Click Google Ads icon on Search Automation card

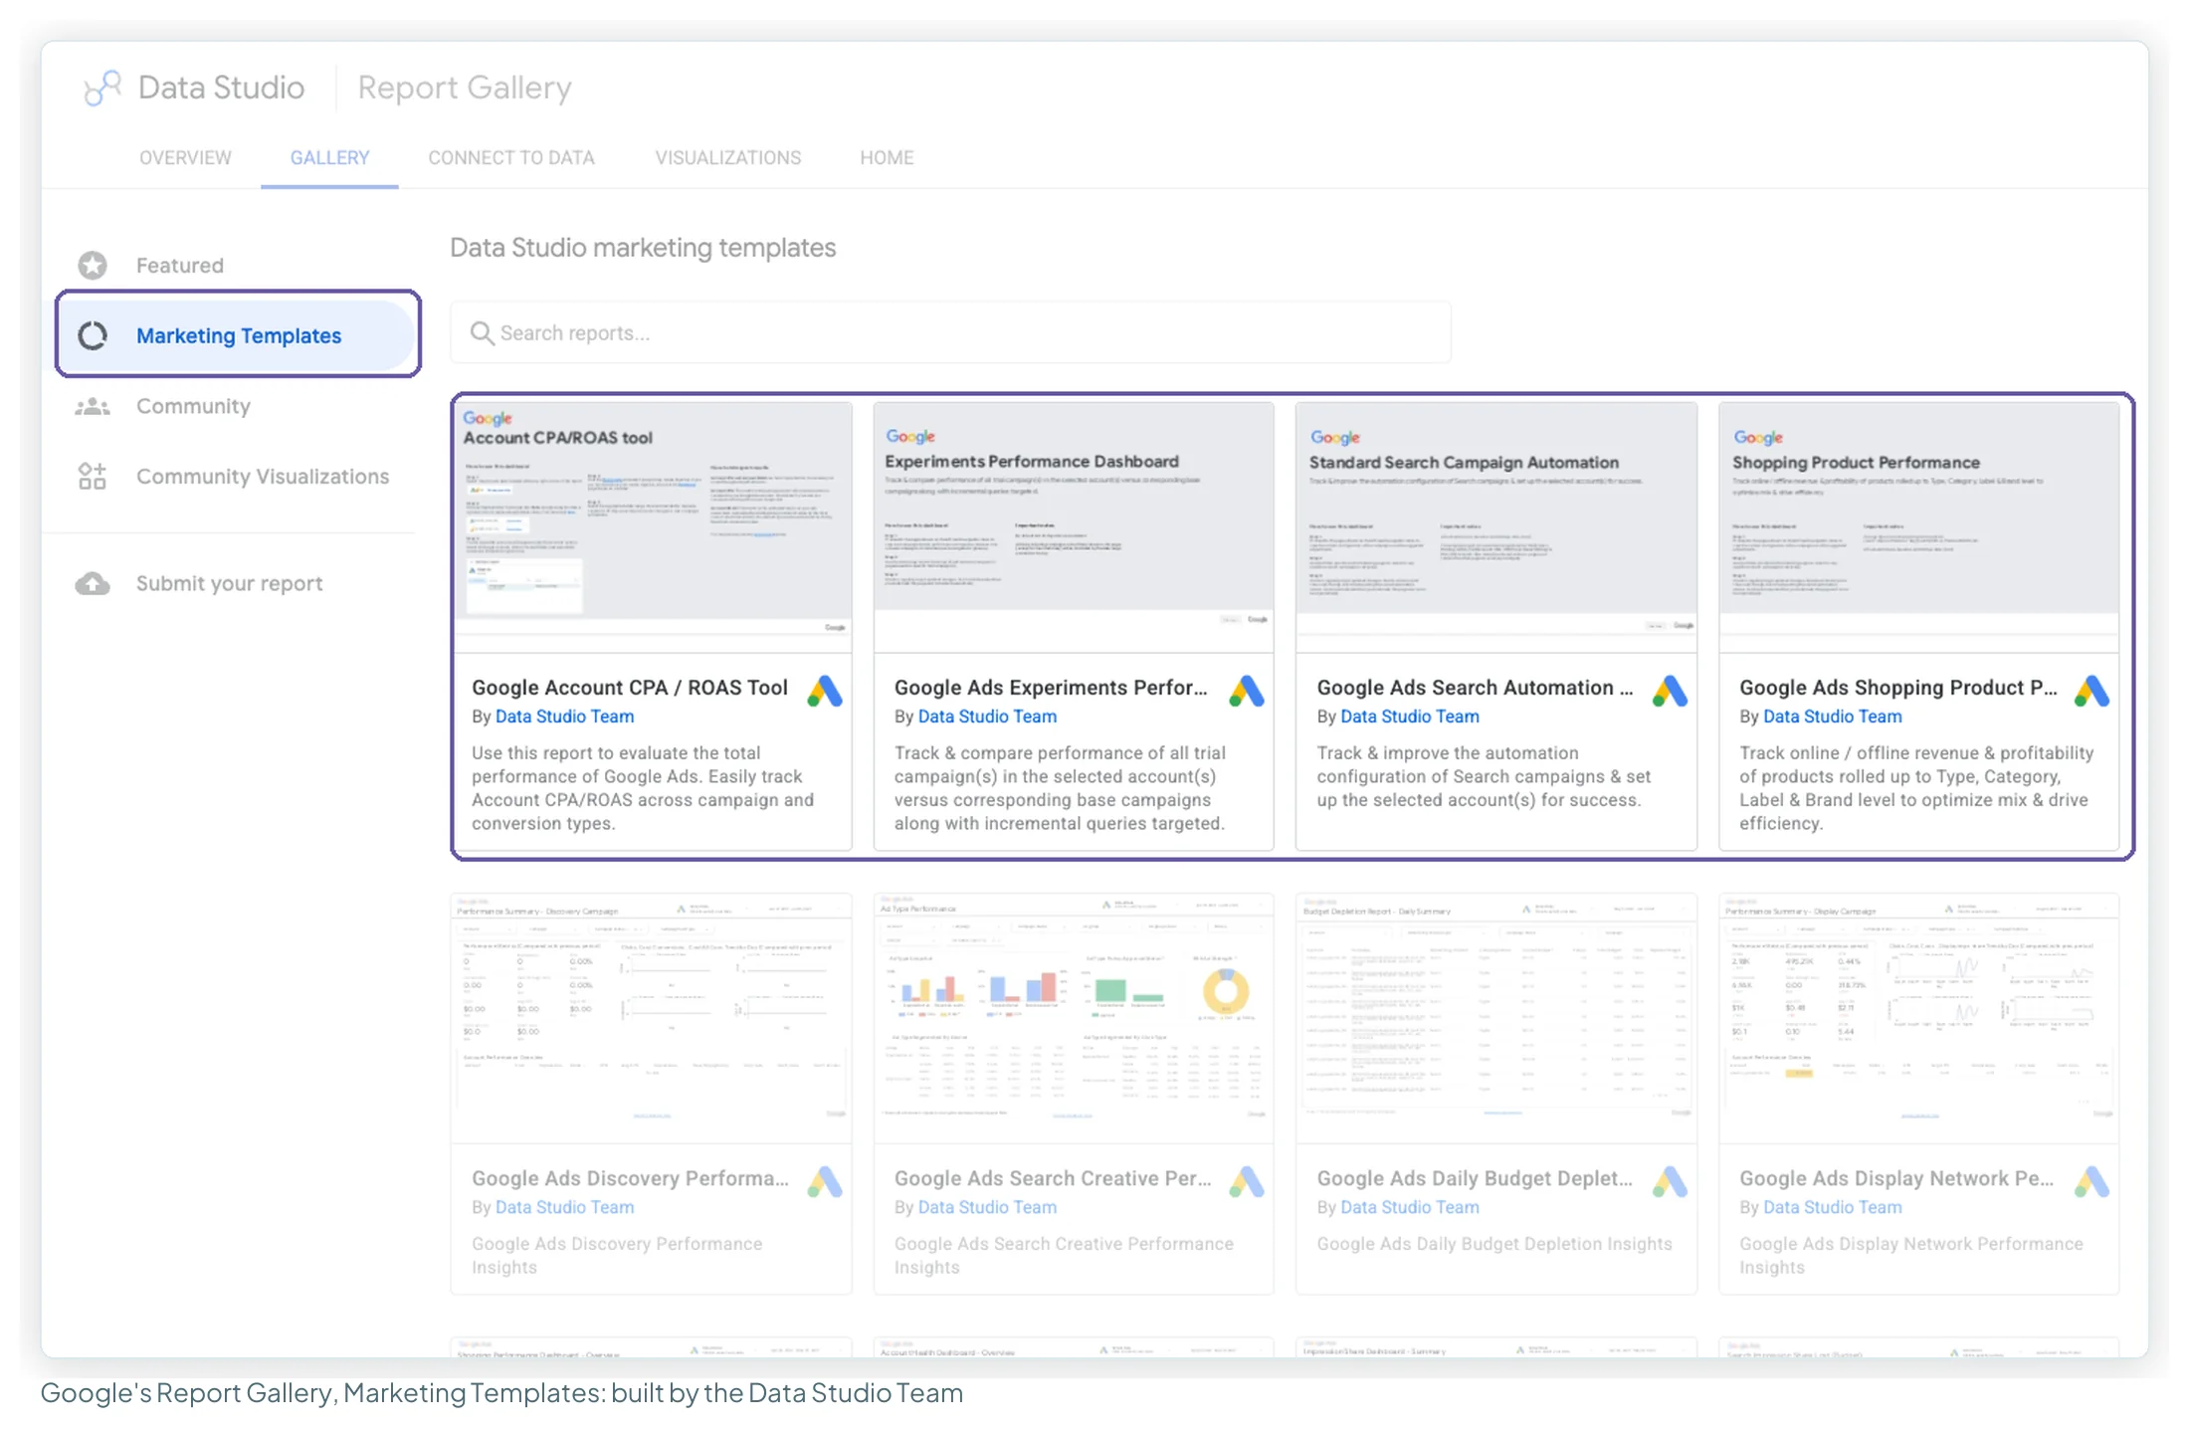pos(1670,691)
